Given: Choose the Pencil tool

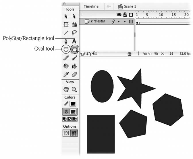Looking at the screenshot, I should coord(66,58).
